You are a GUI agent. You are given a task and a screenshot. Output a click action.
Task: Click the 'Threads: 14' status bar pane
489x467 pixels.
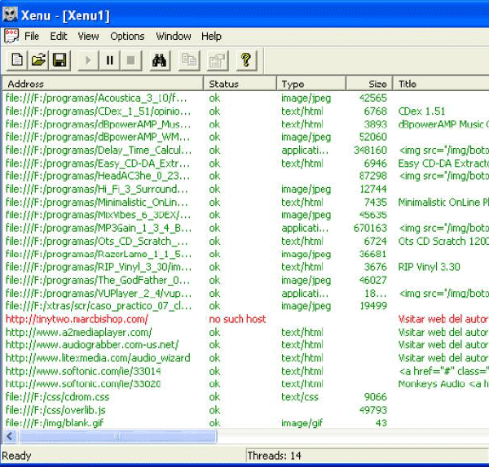368,456
